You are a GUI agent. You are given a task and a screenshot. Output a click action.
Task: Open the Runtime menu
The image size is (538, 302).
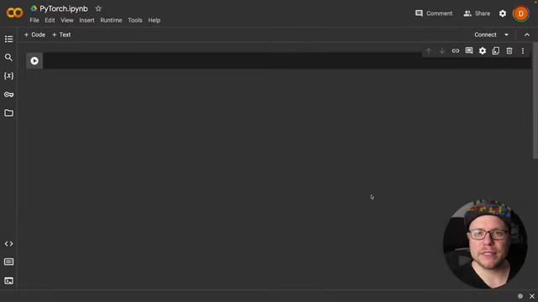pyautogui.click(x=111, y=20)
